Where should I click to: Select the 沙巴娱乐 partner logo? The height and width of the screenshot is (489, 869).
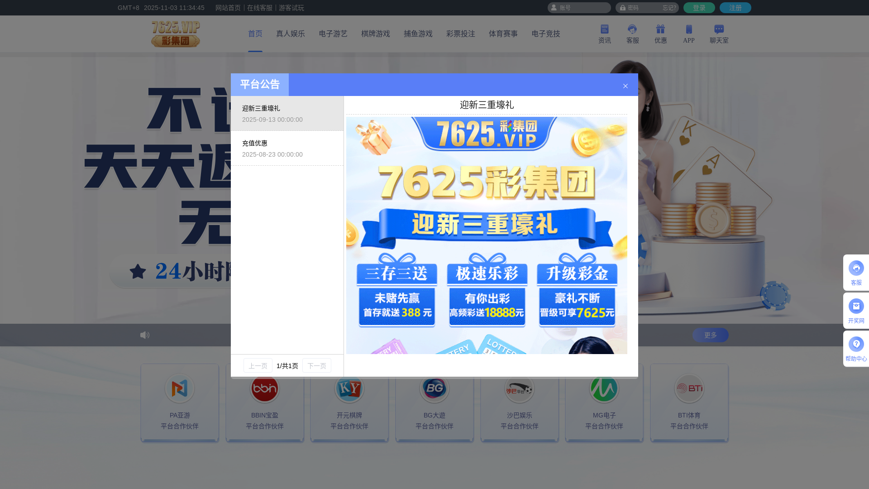pos(520,389)
